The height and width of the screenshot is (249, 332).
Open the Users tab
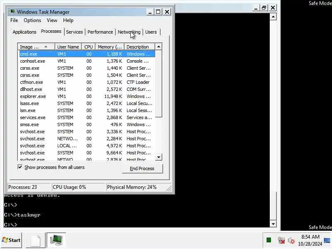[151, 32]
